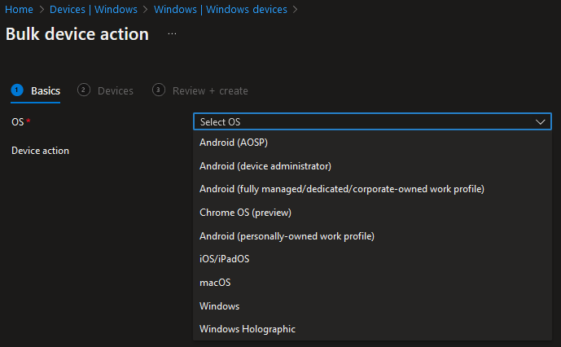This screenshot has height=347, width=561.
Task: Select Android (device administrator) option
Action: coord(372,166)
